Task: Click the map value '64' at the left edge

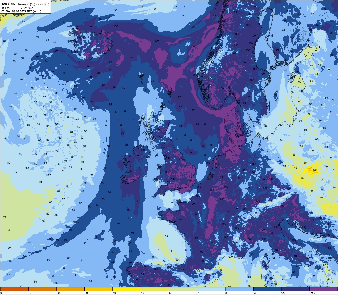Action: (x=8, y=230)
